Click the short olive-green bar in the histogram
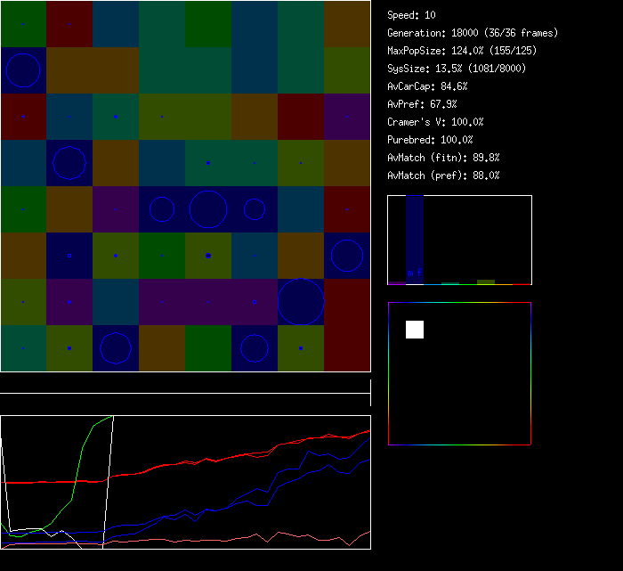This screenshot has height=571, width=623. click(486, 281)
